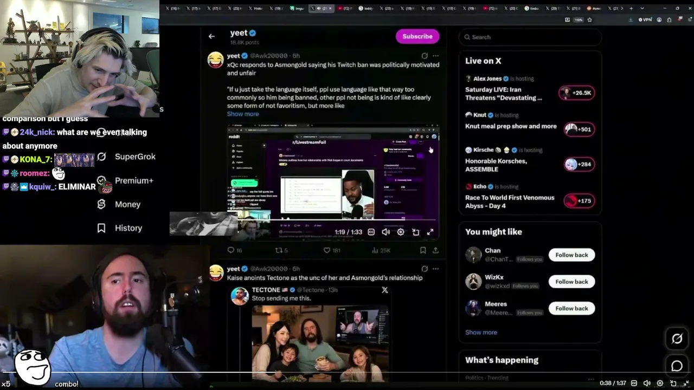
Task: Switch to the active audio-playing X tab
Action: point(322,8)
